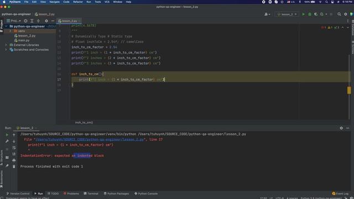Rerun lesson_2 from Run panel play icon

click(x=7, y=135)
